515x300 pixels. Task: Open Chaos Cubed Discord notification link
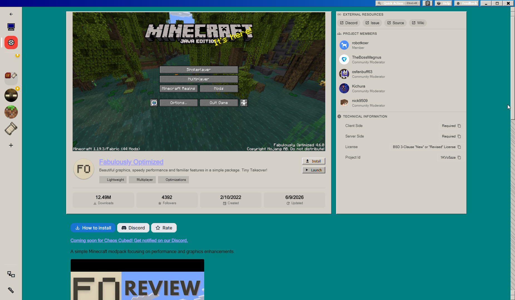click(x=129, y=241)
